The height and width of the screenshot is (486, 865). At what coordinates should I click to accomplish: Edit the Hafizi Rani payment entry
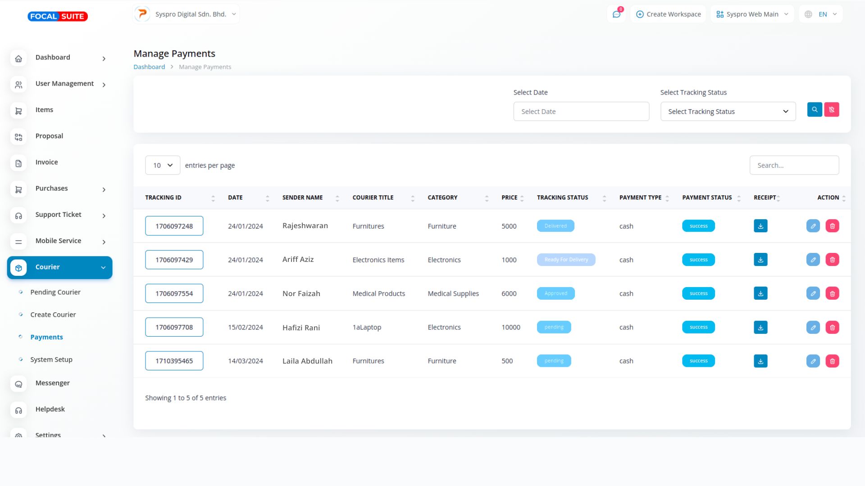click(x=813, y=327)
